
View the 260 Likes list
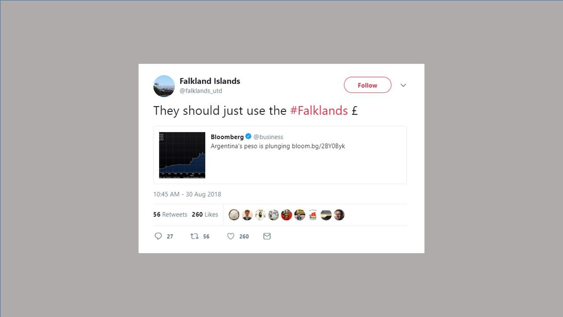click(205, 214)
